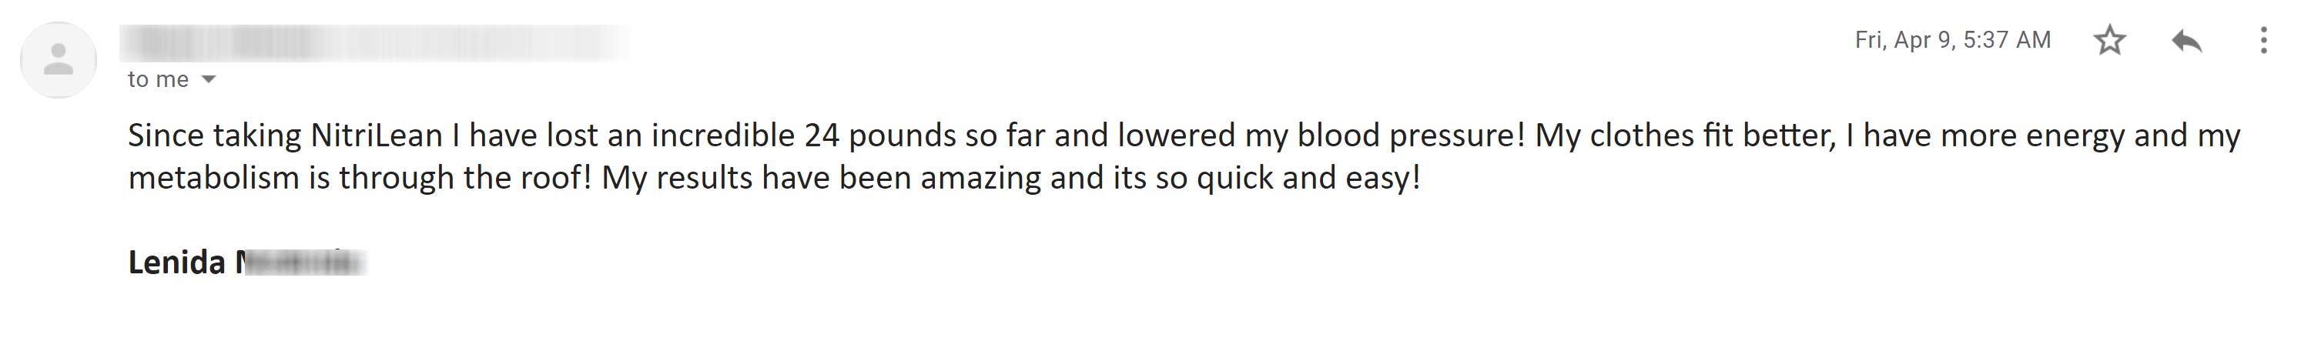Click "24 pounds" in the email body
2301x358 pixels.
point(880,136)
